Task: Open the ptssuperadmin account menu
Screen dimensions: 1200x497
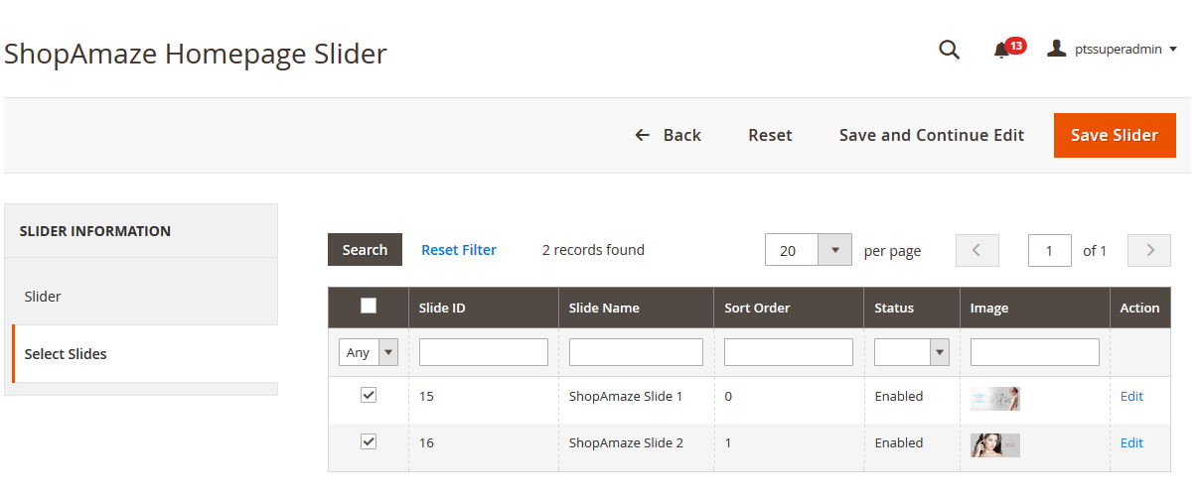Action: coord(1113,49)
